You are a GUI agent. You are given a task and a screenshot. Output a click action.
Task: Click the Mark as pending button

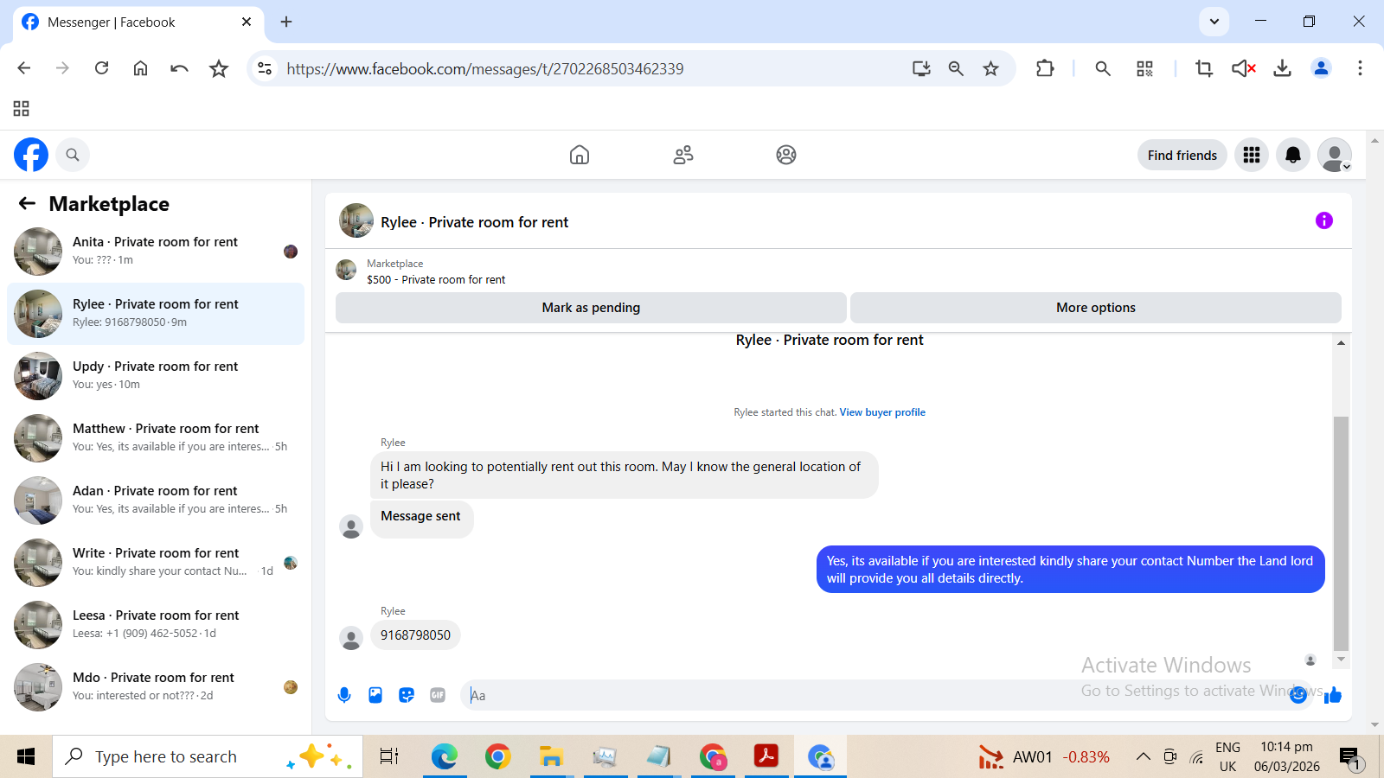pyautogui.click(x=591, y=308)
